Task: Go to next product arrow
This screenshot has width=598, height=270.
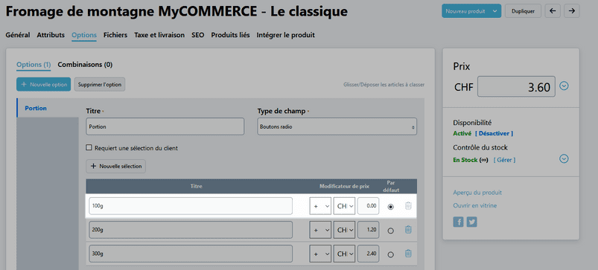Action: point(572,11)
